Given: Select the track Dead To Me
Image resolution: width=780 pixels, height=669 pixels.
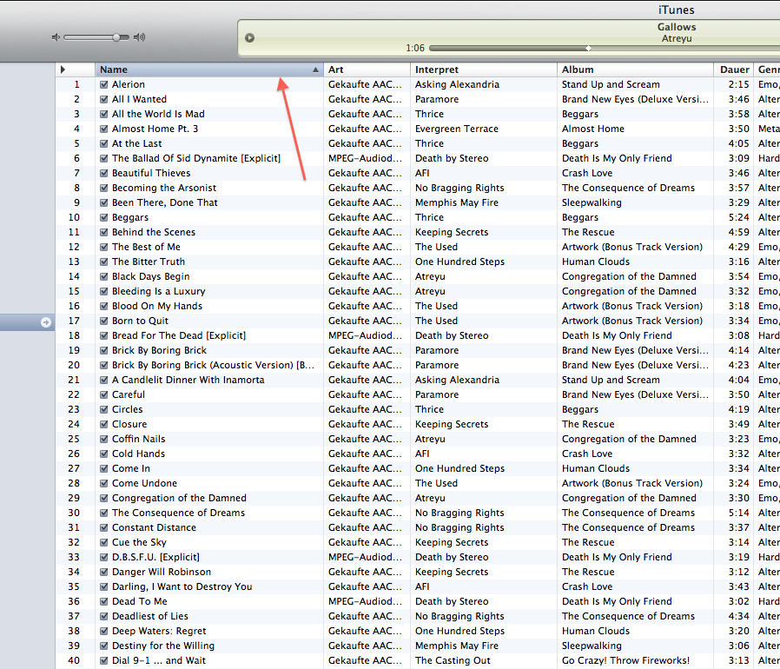Looking at the screenshot, I should [140, 601].
